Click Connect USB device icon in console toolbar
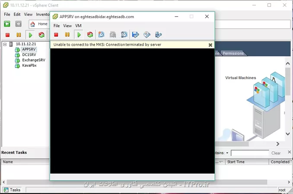Viewport: 293px width, 194px height. 158,35
